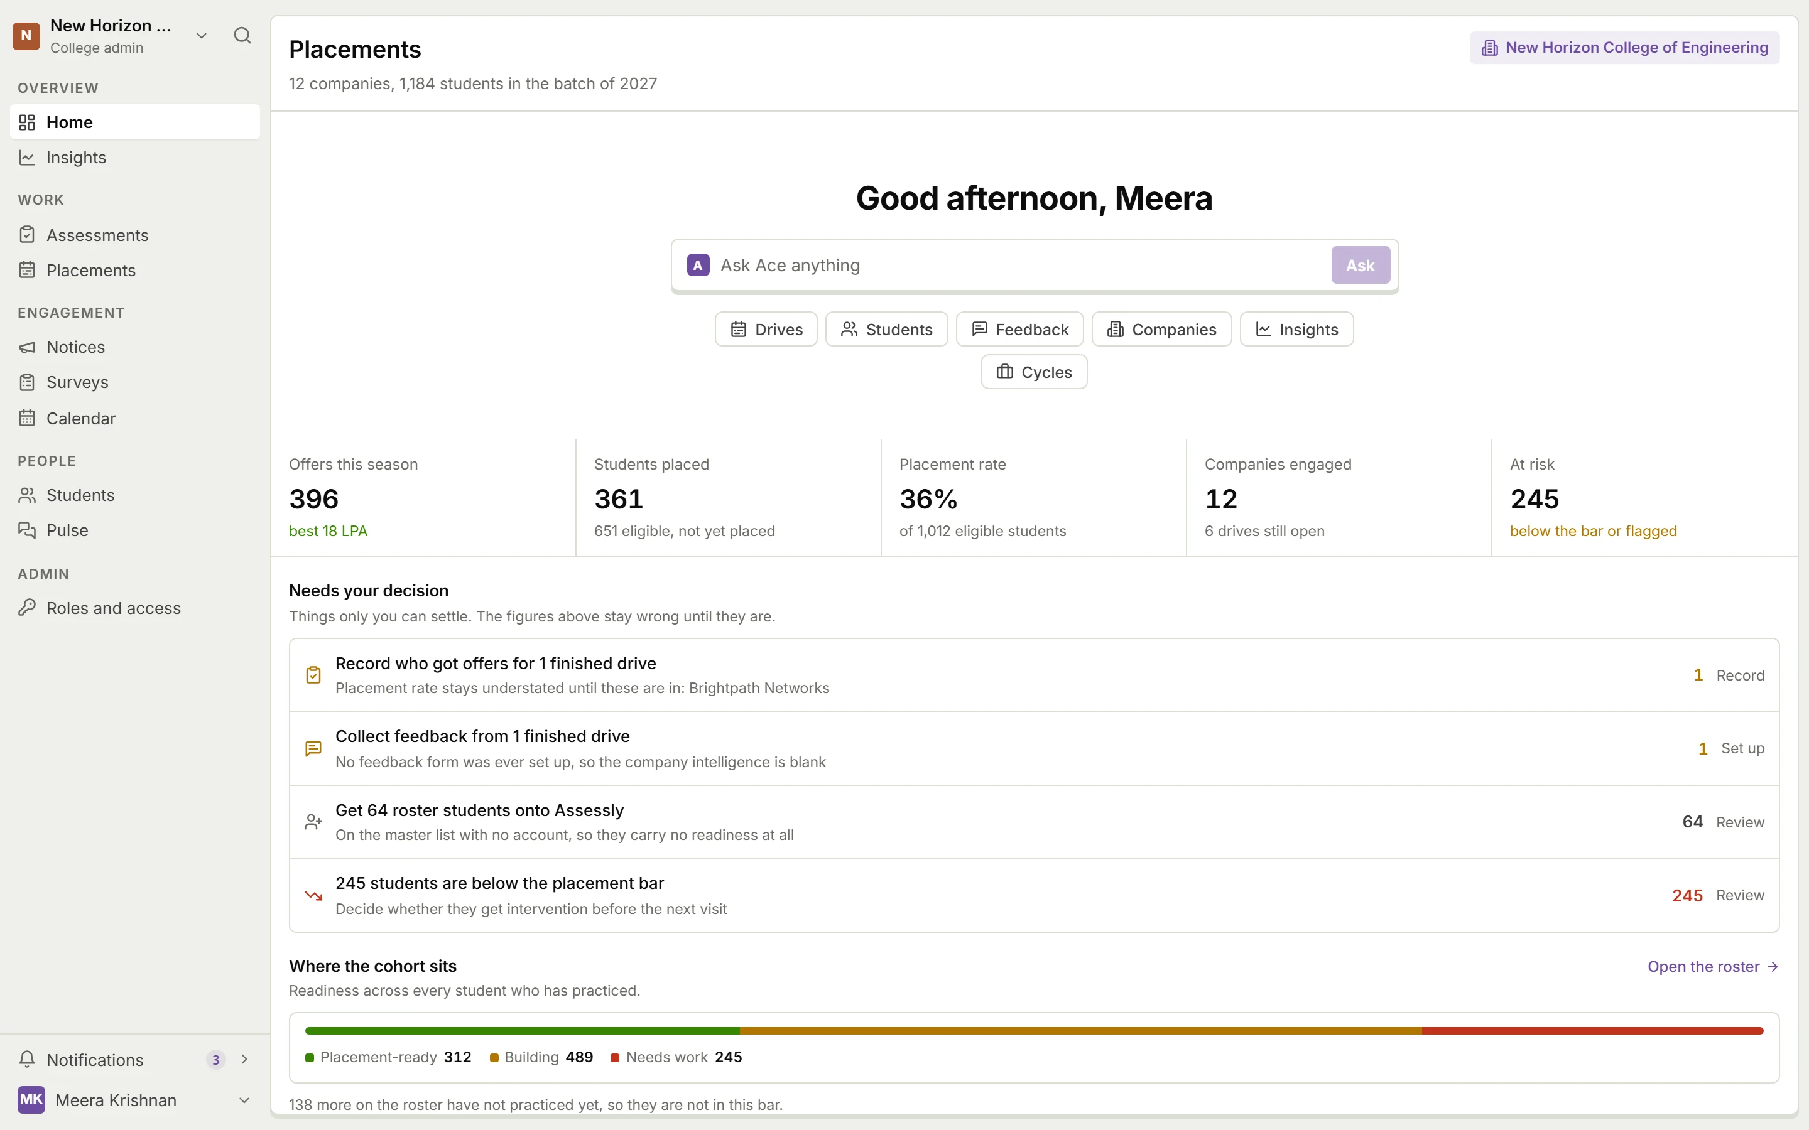The image size is (1809, 1130).
Task: Click the Feedback quick-link chip
Action: [x=1019, y=329]
